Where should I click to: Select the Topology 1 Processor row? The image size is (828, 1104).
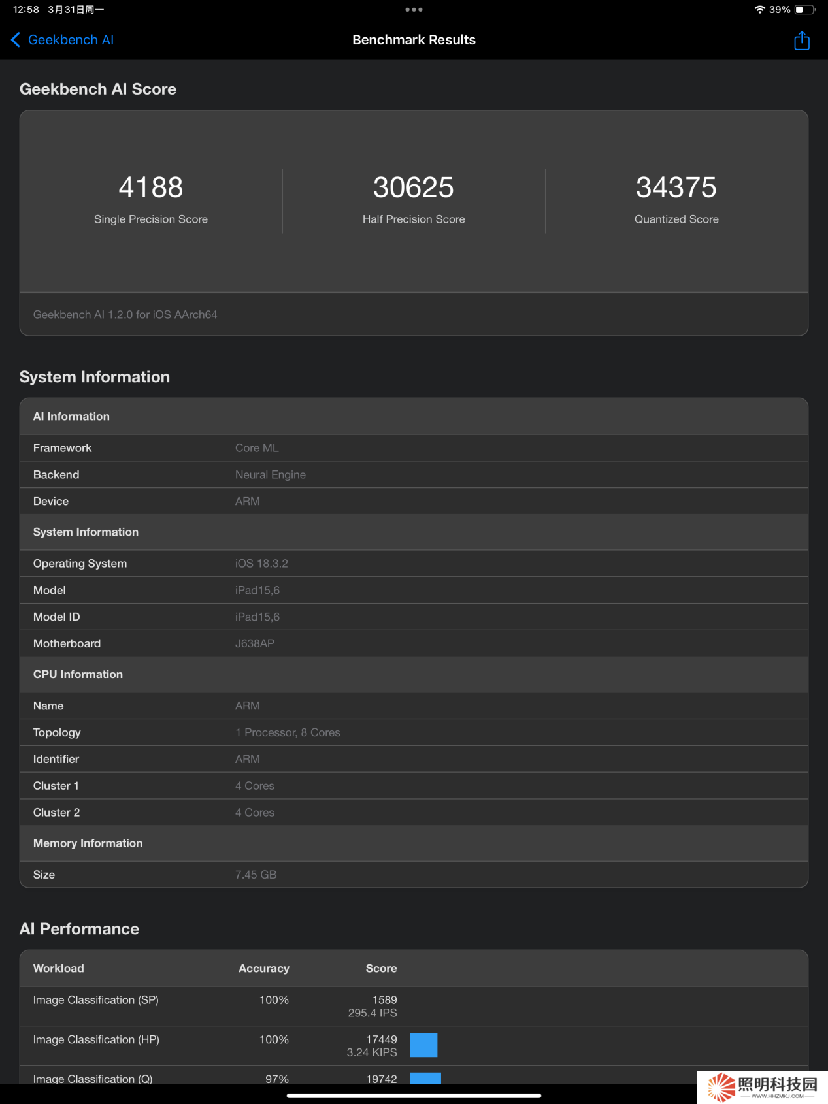pyautogui.click(x=414, y=732)
